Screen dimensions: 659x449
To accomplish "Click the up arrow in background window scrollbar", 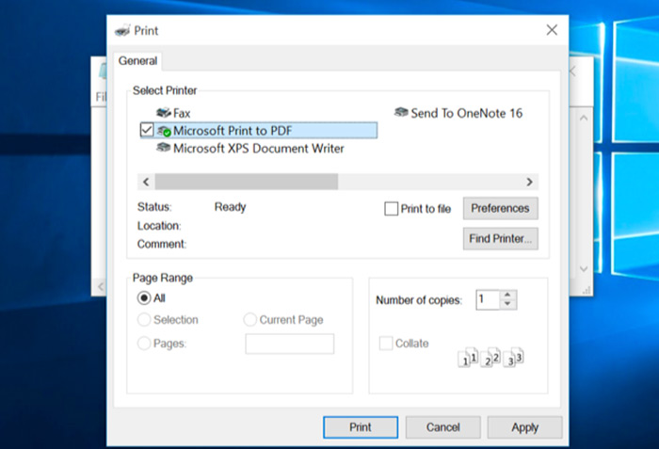I will [584, 119].
